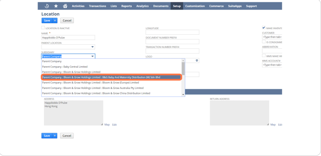Screen dimensions: 321x156
Task: Open the Lists menu
Action: click(114, 6)
